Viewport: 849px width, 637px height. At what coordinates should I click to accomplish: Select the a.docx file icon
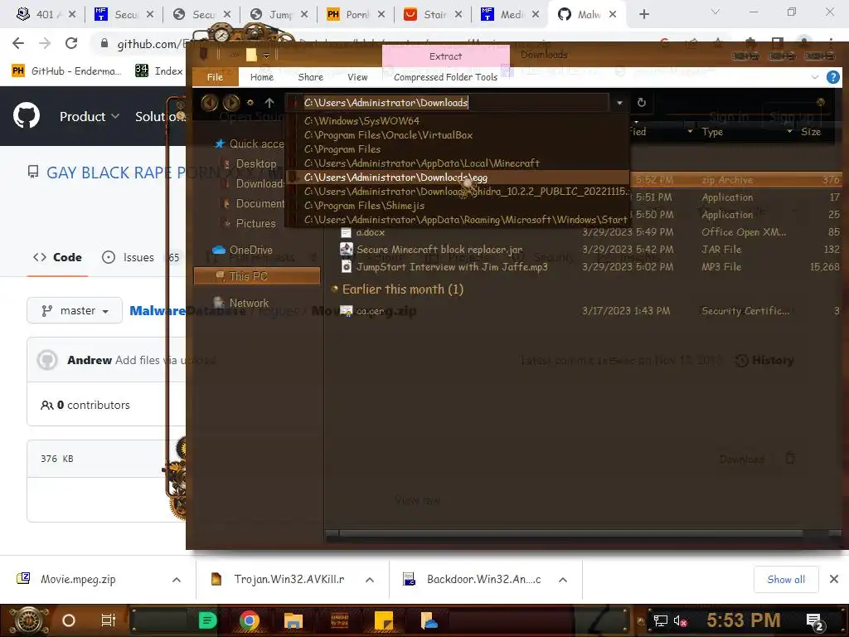click(x=346, y=232)
